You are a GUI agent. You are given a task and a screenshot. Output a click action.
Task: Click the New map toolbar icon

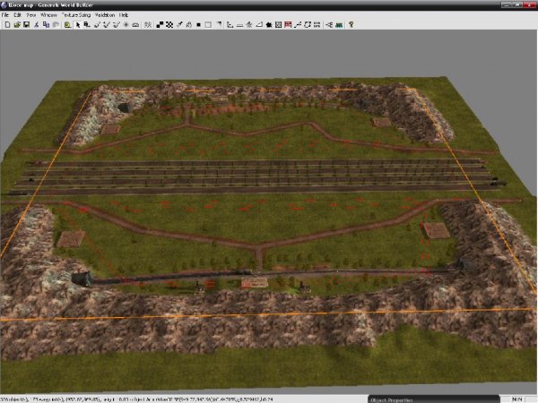point(6,24)
